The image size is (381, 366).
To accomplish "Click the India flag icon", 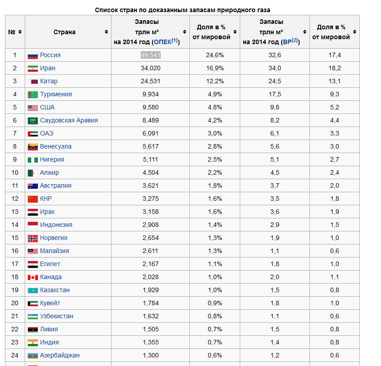I will [x=32, y=343].
